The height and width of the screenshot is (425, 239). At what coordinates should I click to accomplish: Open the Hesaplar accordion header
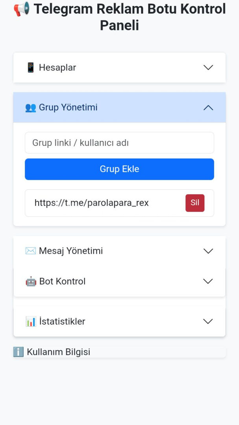point(119,68)
